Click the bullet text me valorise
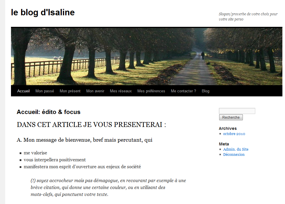 click(35, 153)
